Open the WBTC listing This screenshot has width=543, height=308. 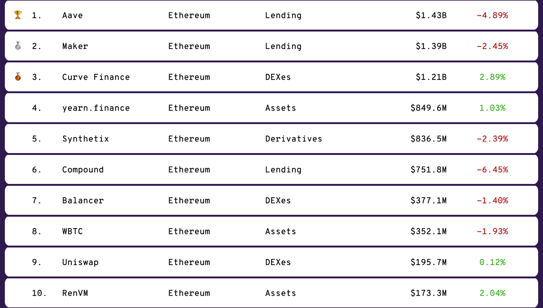[72, 231]
